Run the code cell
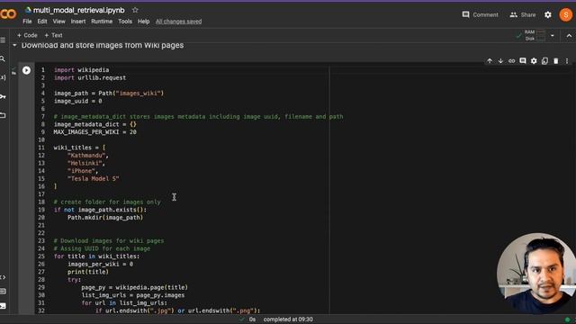 coord(26,70)
